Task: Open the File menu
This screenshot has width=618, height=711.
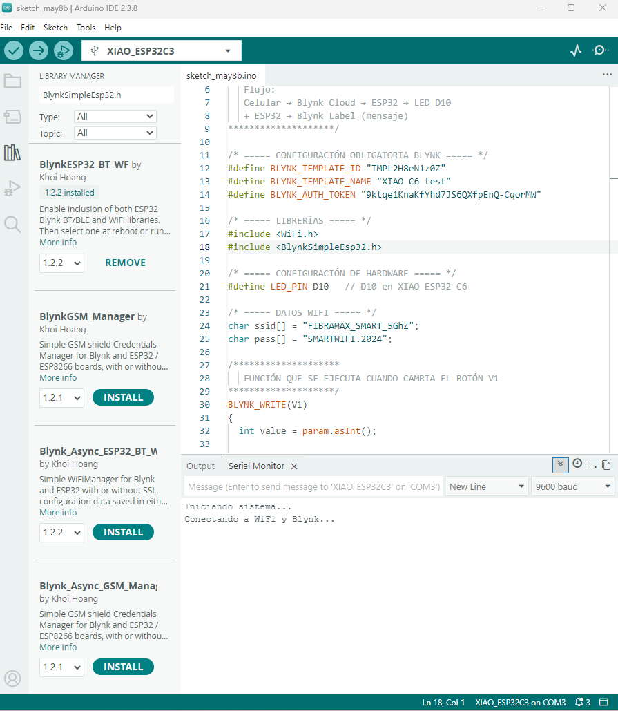Action: (x=6, y=28)
